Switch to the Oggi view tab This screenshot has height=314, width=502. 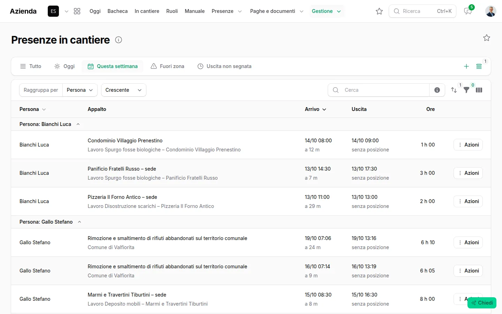tap(64, 66)
